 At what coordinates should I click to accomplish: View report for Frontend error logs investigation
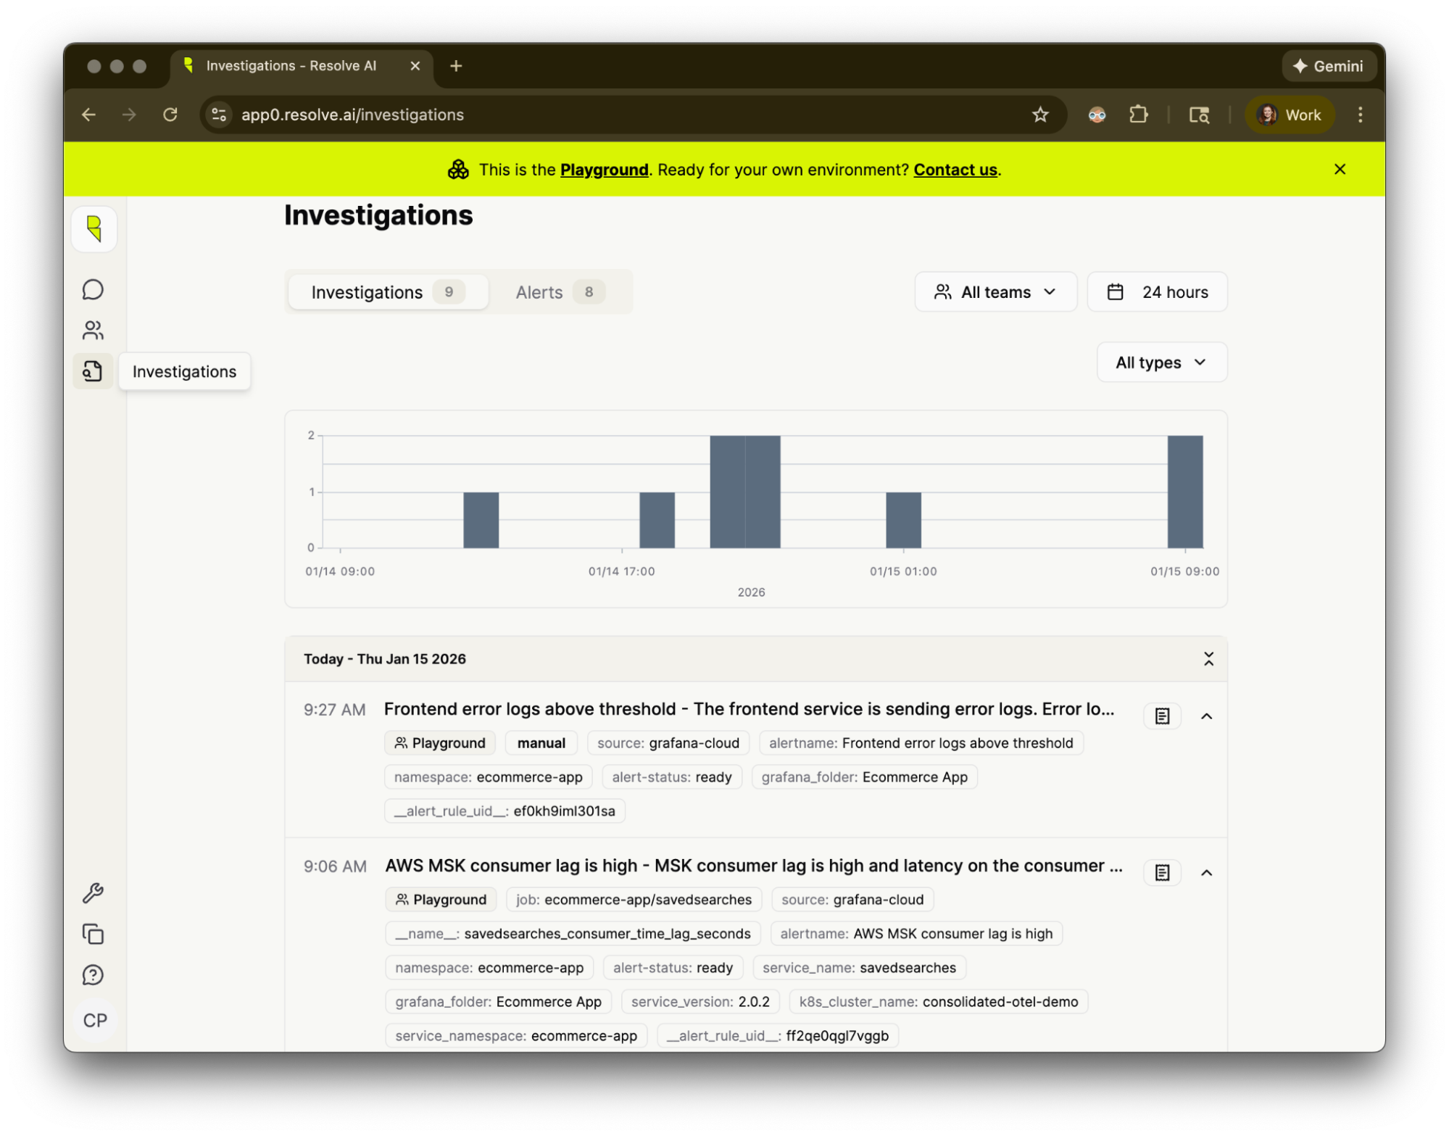1162,716
